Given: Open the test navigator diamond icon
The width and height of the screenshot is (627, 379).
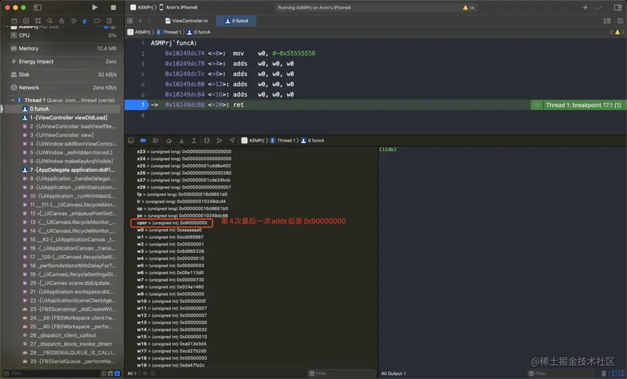Looking at the screenshot, I should [x=73, y=21].
